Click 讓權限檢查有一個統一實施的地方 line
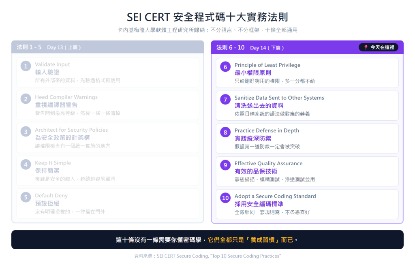This screenshot has width=415, height=269. [73, 146]
